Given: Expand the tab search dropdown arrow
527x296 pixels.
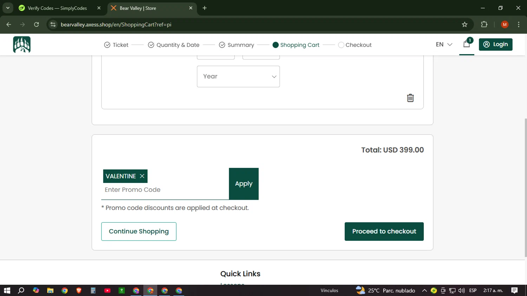Looking at the screenshot, I should coord(8,8).
